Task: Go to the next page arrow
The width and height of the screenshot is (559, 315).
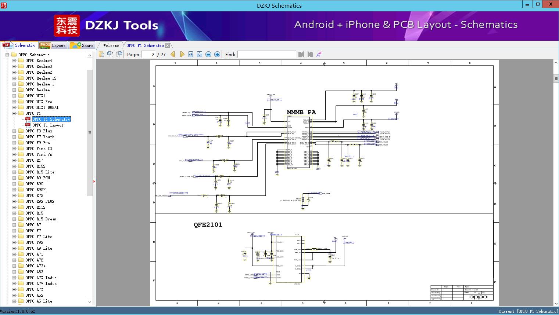Action: coord(182,54)
